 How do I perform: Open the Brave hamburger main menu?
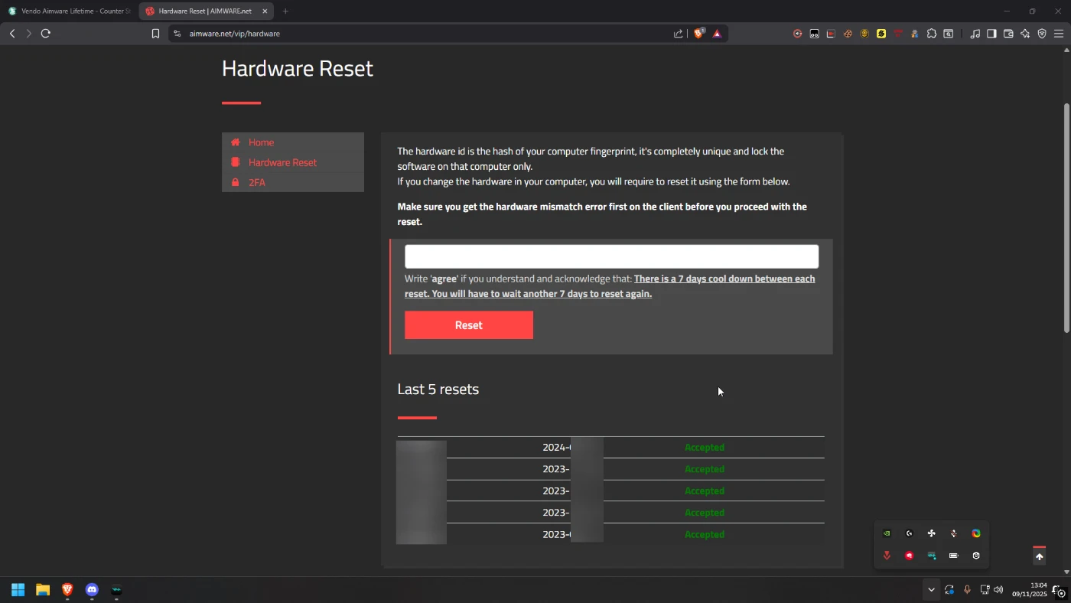tap(1059, 34)
